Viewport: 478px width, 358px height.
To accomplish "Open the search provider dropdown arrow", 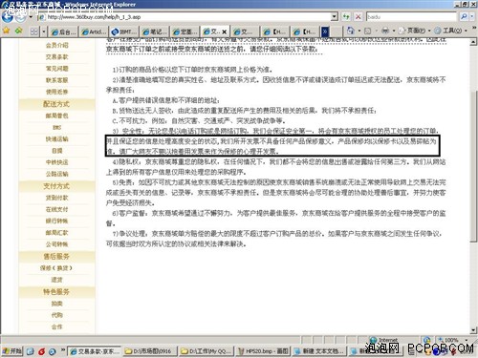I will pos(472,16).
